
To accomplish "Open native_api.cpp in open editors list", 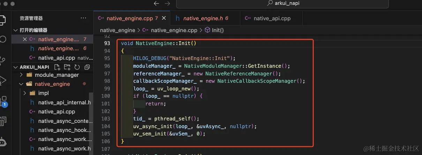I will [x=52, y=58].
